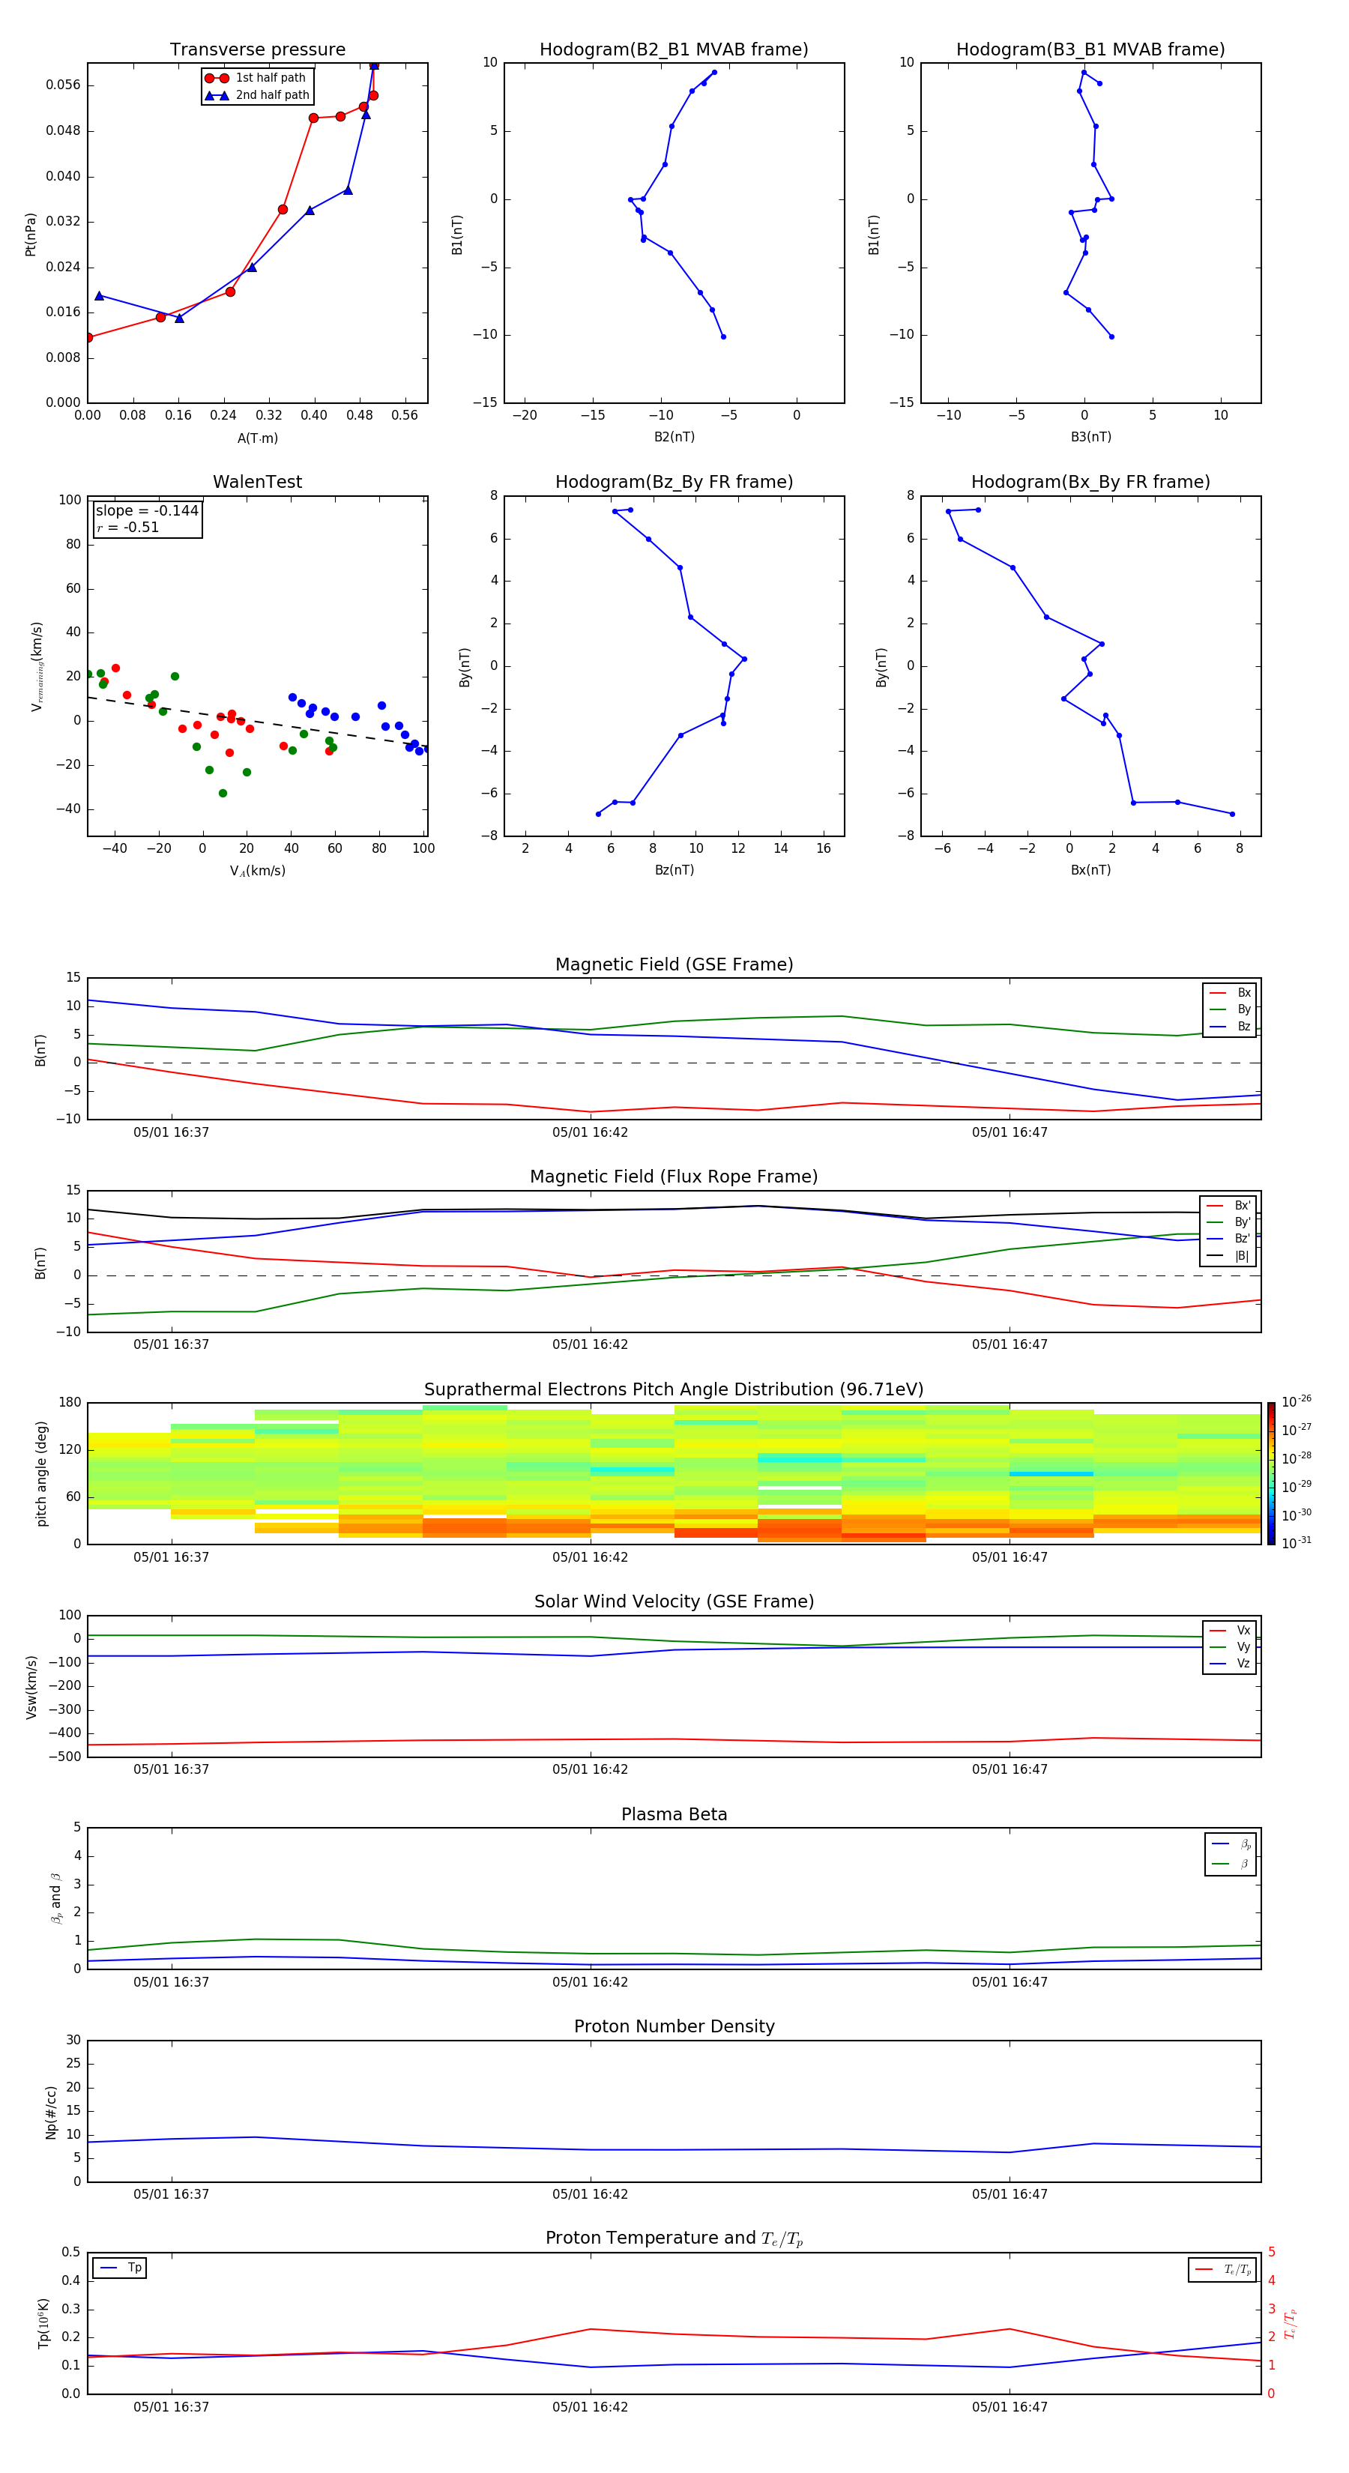Click the 'A(T·m)' x-axis label
1349x2473 pixels.
pyautogui.click(x=257, y=438)
